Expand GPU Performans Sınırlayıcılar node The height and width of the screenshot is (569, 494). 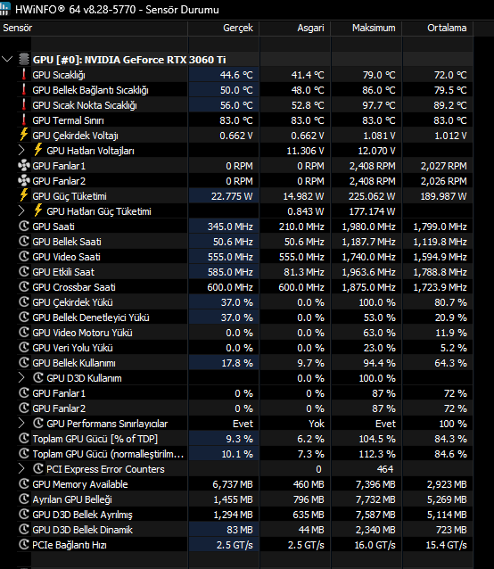[21, 423]
